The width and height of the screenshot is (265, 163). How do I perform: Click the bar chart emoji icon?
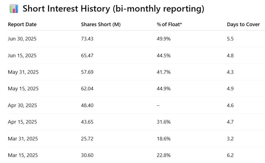click(x=13, y=8)
